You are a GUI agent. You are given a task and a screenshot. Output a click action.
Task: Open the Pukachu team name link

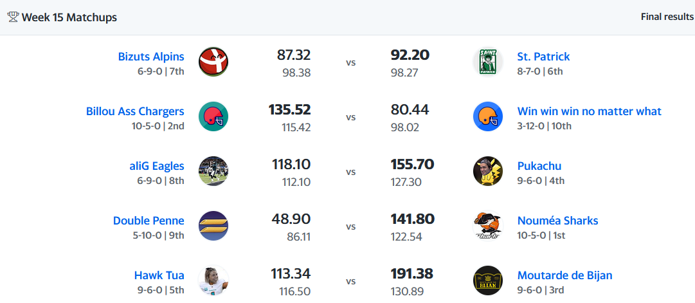tap(539, 166)
